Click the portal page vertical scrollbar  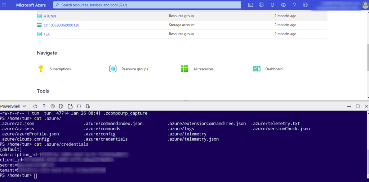point(368,57)
